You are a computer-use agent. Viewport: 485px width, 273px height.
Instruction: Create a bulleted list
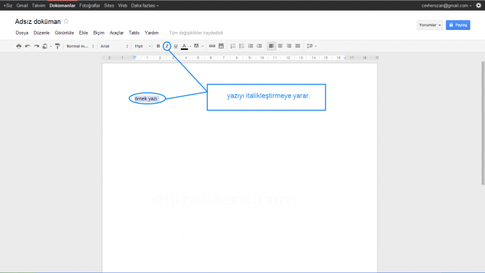coord(241,46)
